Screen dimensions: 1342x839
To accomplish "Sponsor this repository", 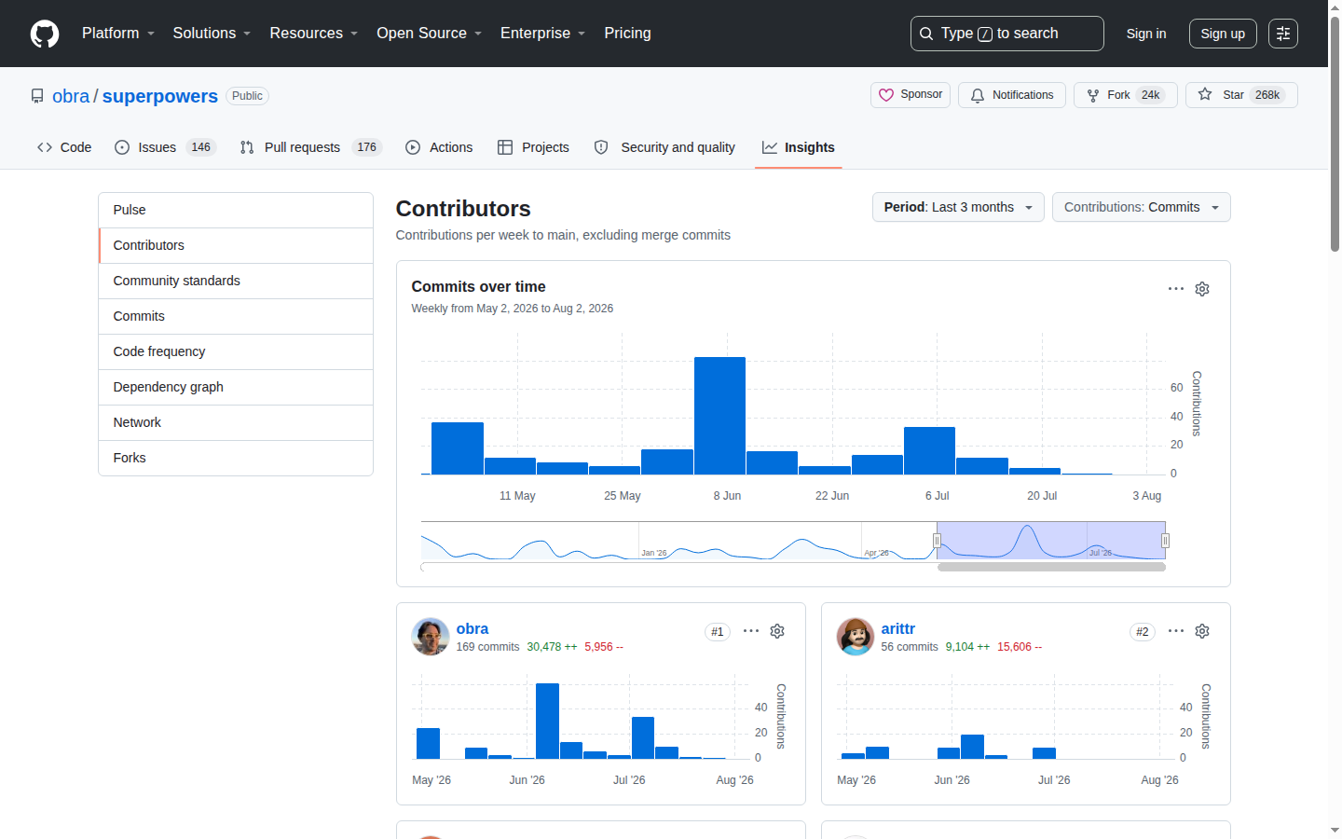I will (911, 95).
